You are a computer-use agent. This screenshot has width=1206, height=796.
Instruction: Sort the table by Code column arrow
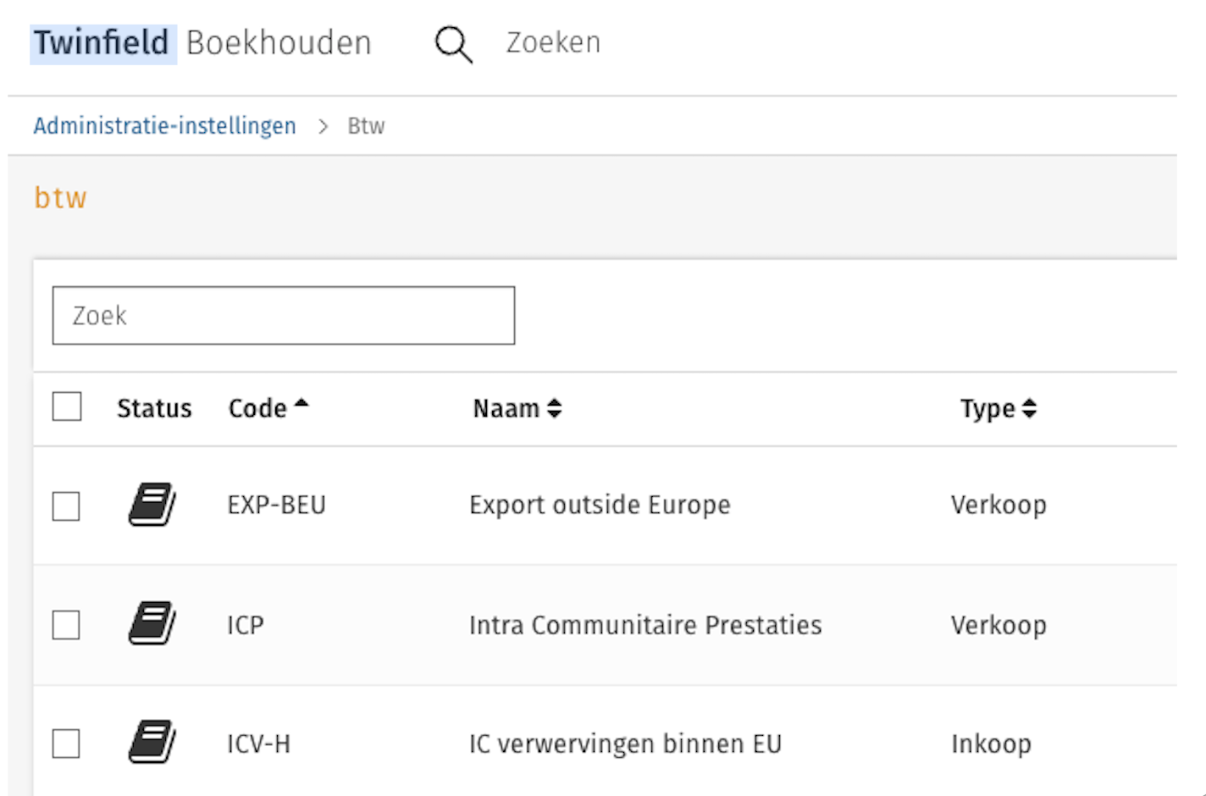click(301, 406)
